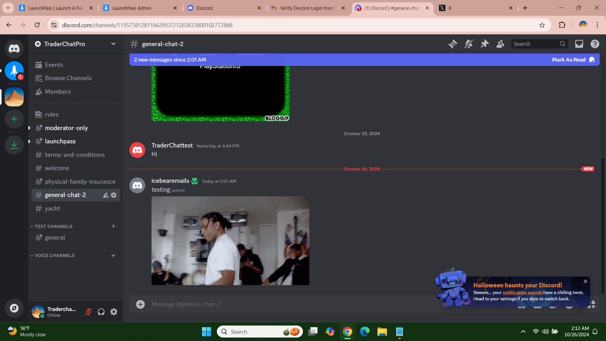The width and height of the screenshot is (606, 341).
Task: Attach a file with the plus icon
Action: coord(140,304)
